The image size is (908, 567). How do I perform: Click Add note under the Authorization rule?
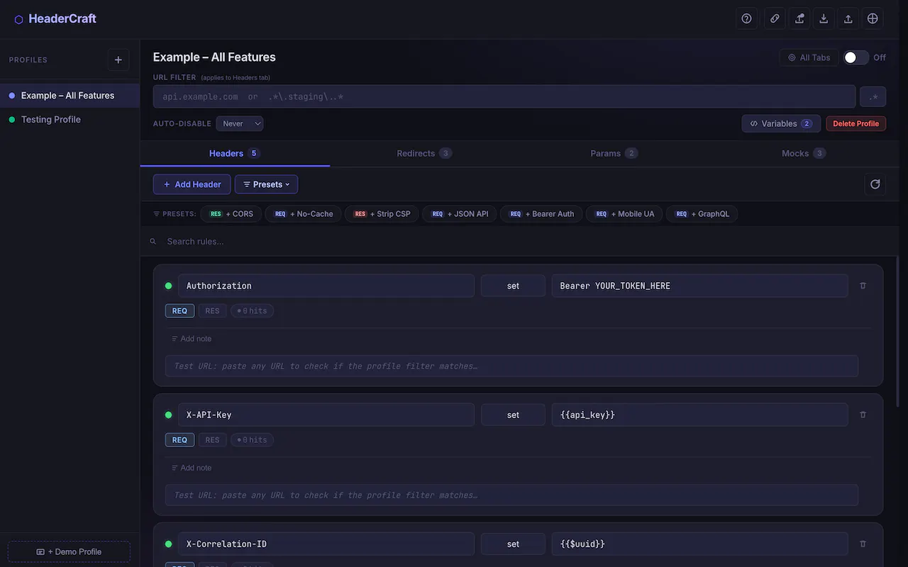192,339
